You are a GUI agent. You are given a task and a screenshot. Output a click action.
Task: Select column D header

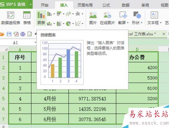[x=137, y=49]
